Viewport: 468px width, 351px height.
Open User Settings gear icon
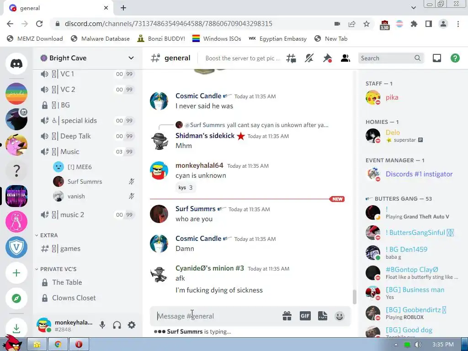(x=132, y=325)
